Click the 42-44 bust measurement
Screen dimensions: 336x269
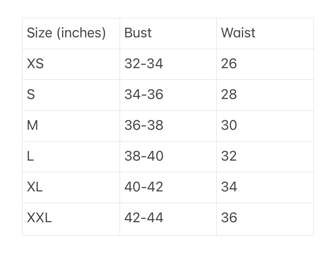[x=144, y=218]
